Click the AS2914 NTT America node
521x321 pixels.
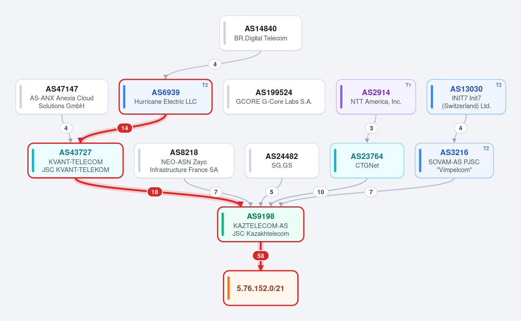click(x=376, y=97)
